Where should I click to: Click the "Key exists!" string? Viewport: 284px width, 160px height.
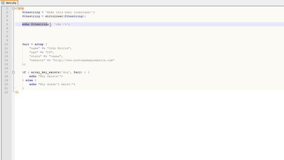tap(50, 76)
